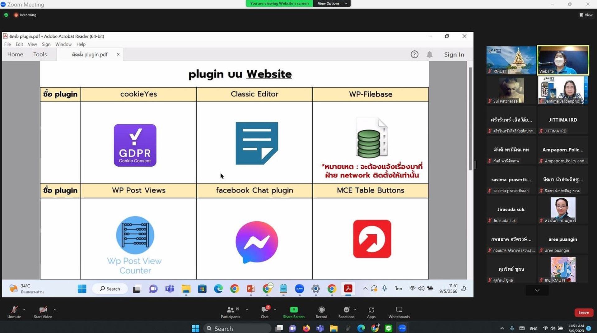The height and width of the screenshot is (333, 597).
Task: Show hidden icons in shared system tray
Action: [365, 289]
